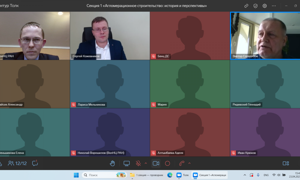Click muted mic icon of Иван Крюков

[x=233, y=153]
